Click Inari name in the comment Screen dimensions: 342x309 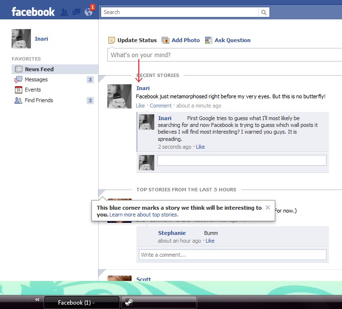click(x=164, y=118)
